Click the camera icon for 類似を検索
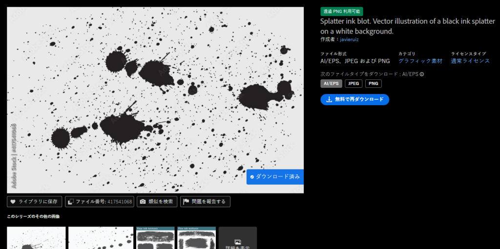 point(143,202)
